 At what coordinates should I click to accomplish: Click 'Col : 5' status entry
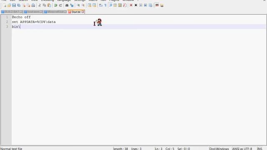click(170, 149)
